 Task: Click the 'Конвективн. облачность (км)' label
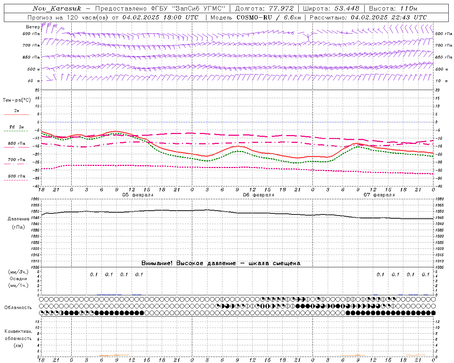tap(18, 338)
